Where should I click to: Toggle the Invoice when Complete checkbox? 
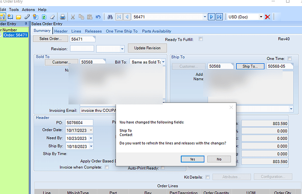[x=107, y=167]
